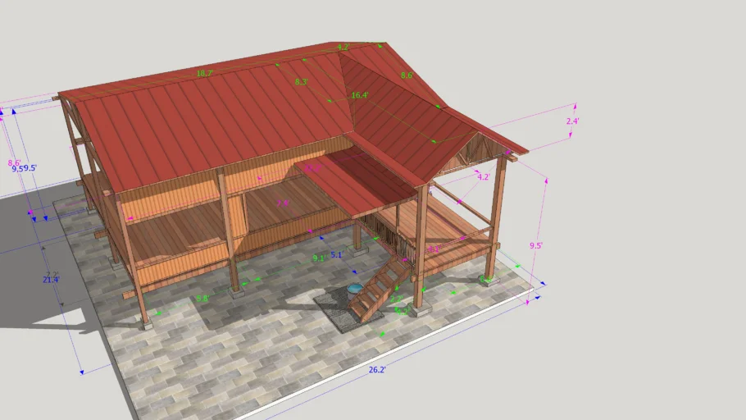Select the green 9.1' dimension label
The width and height of the screenshot is (746, 420).
point(319,258)
